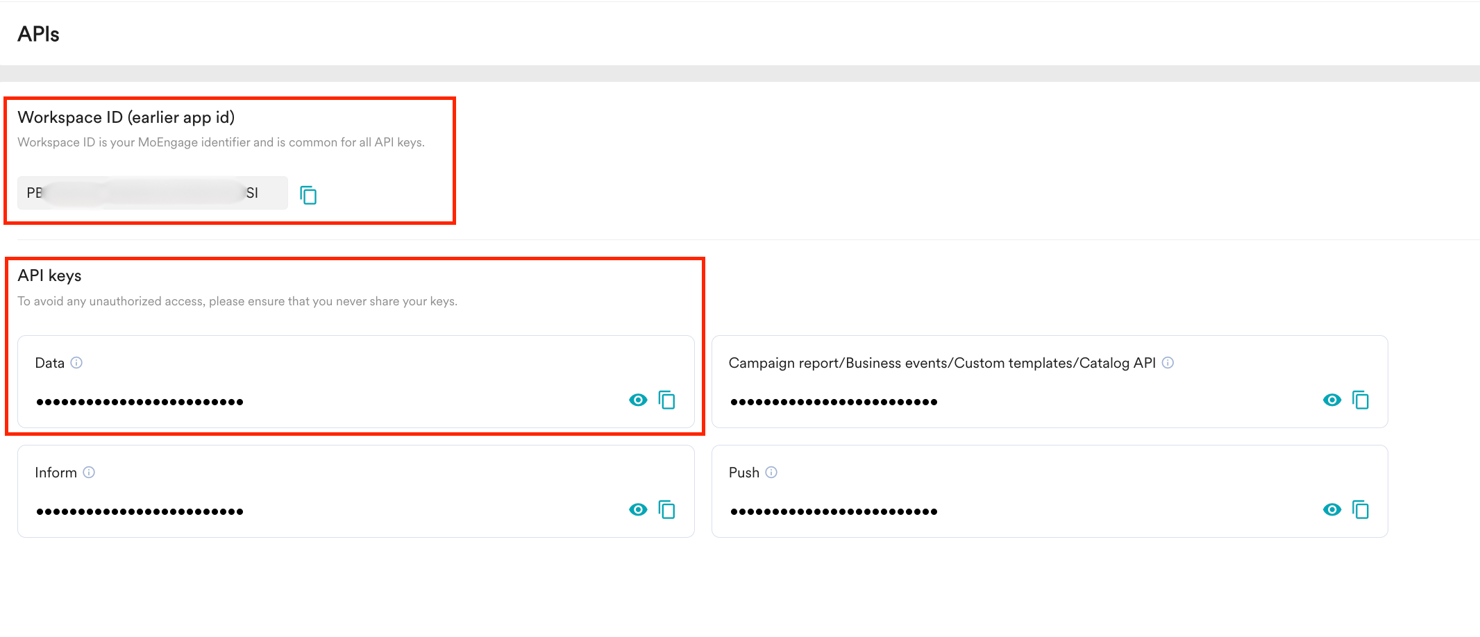The height and width of the screenshot is (637, 1480).
Task: Copy the Workspace ID value
Action: (308, 195)
